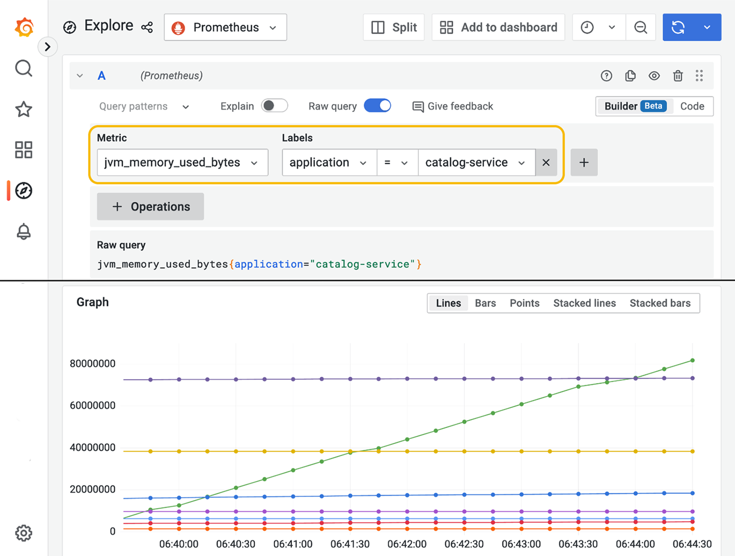Click the Split button

point(394,27)
